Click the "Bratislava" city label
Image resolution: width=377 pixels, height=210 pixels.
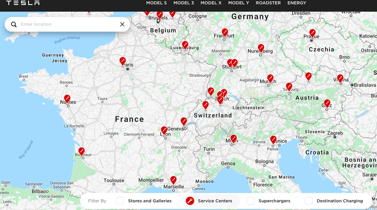(365, 85)
